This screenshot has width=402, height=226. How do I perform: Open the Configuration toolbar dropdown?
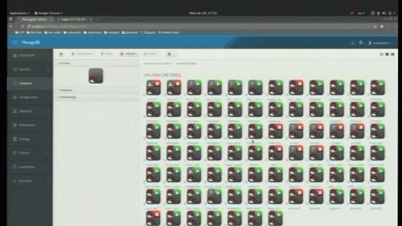82,54
